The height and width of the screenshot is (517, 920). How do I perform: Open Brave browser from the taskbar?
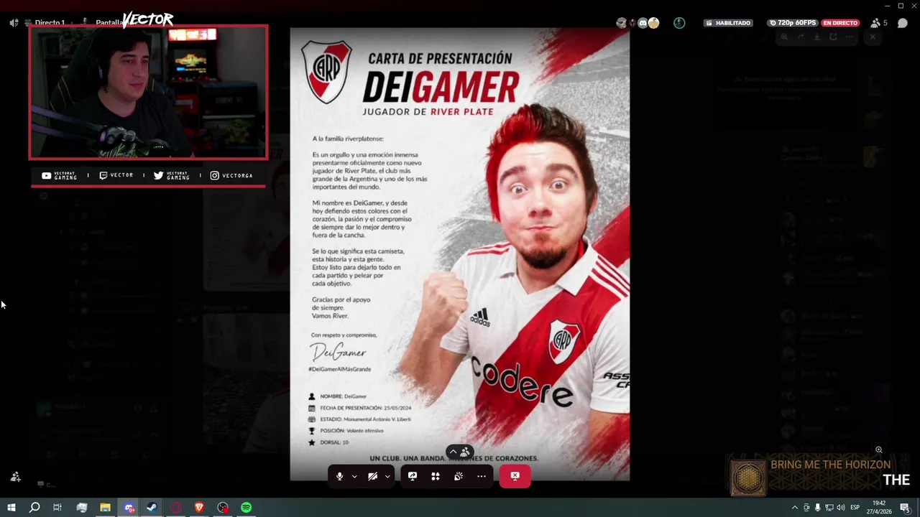point(199,508)
